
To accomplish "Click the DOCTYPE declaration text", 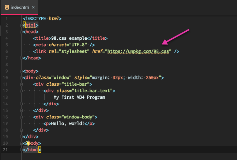I will [x=42, y=19].
